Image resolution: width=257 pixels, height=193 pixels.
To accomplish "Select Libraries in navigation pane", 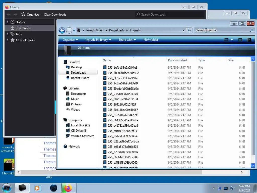I will coord(74,88).
